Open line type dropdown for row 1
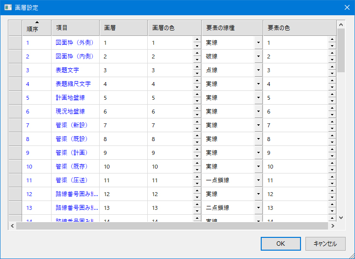The image size is (355, 259). click(x=258, y=43)
